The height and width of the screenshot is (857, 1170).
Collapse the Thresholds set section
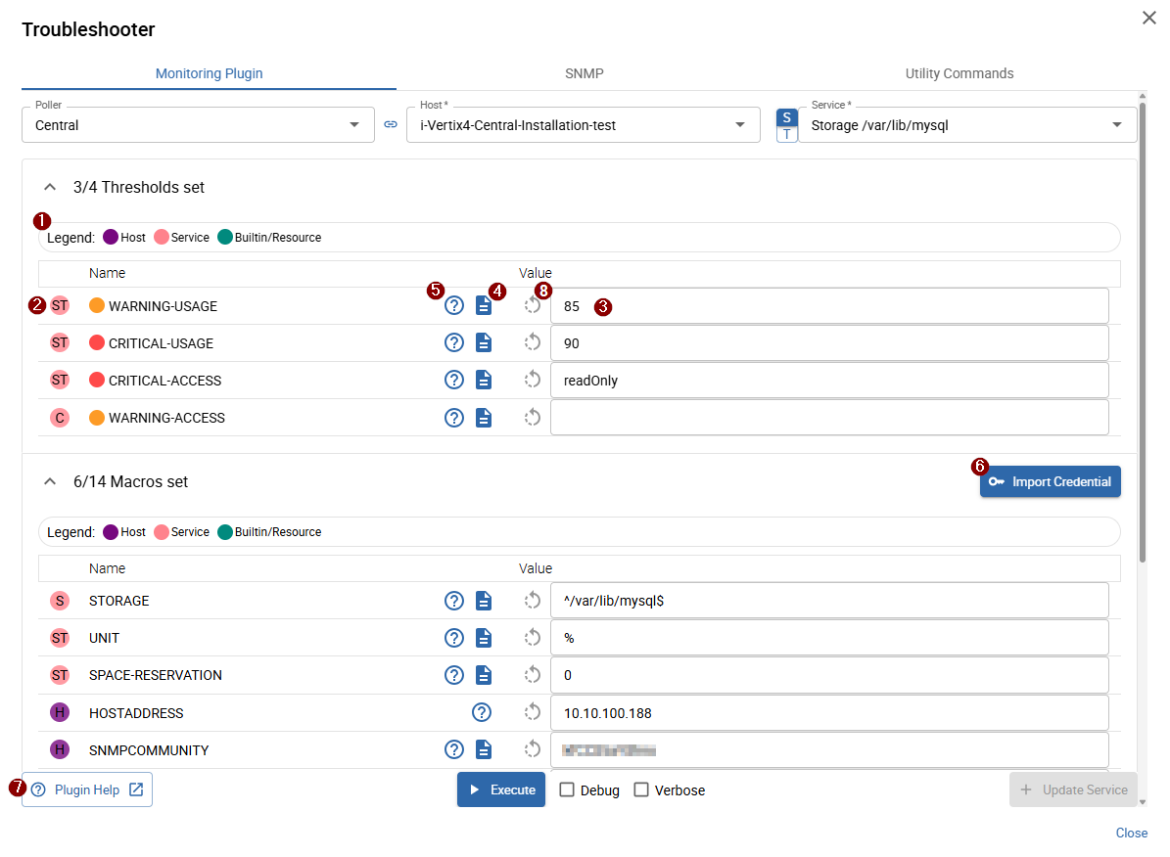pos(48,187)
